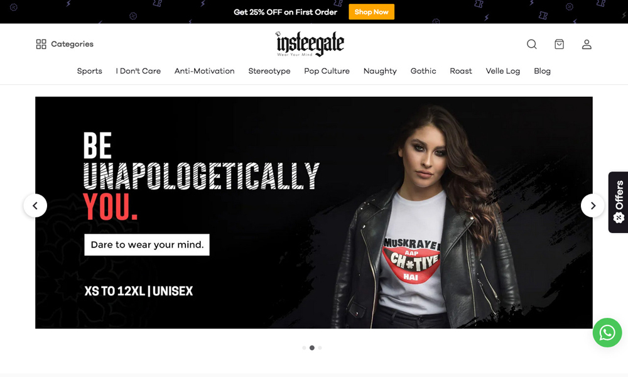
Task: Open the Sports menu item
Action: (x=89, y=71)
